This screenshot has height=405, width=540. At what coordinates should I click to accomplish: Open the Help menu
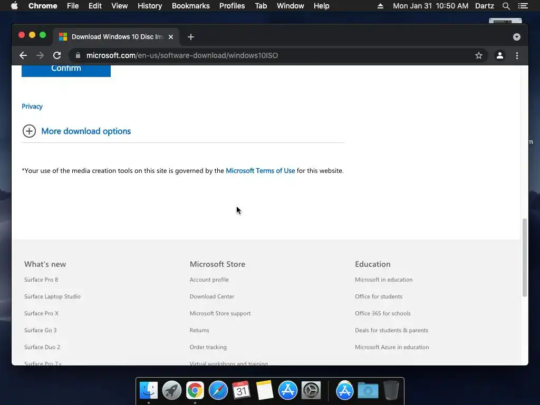[321, 6]
